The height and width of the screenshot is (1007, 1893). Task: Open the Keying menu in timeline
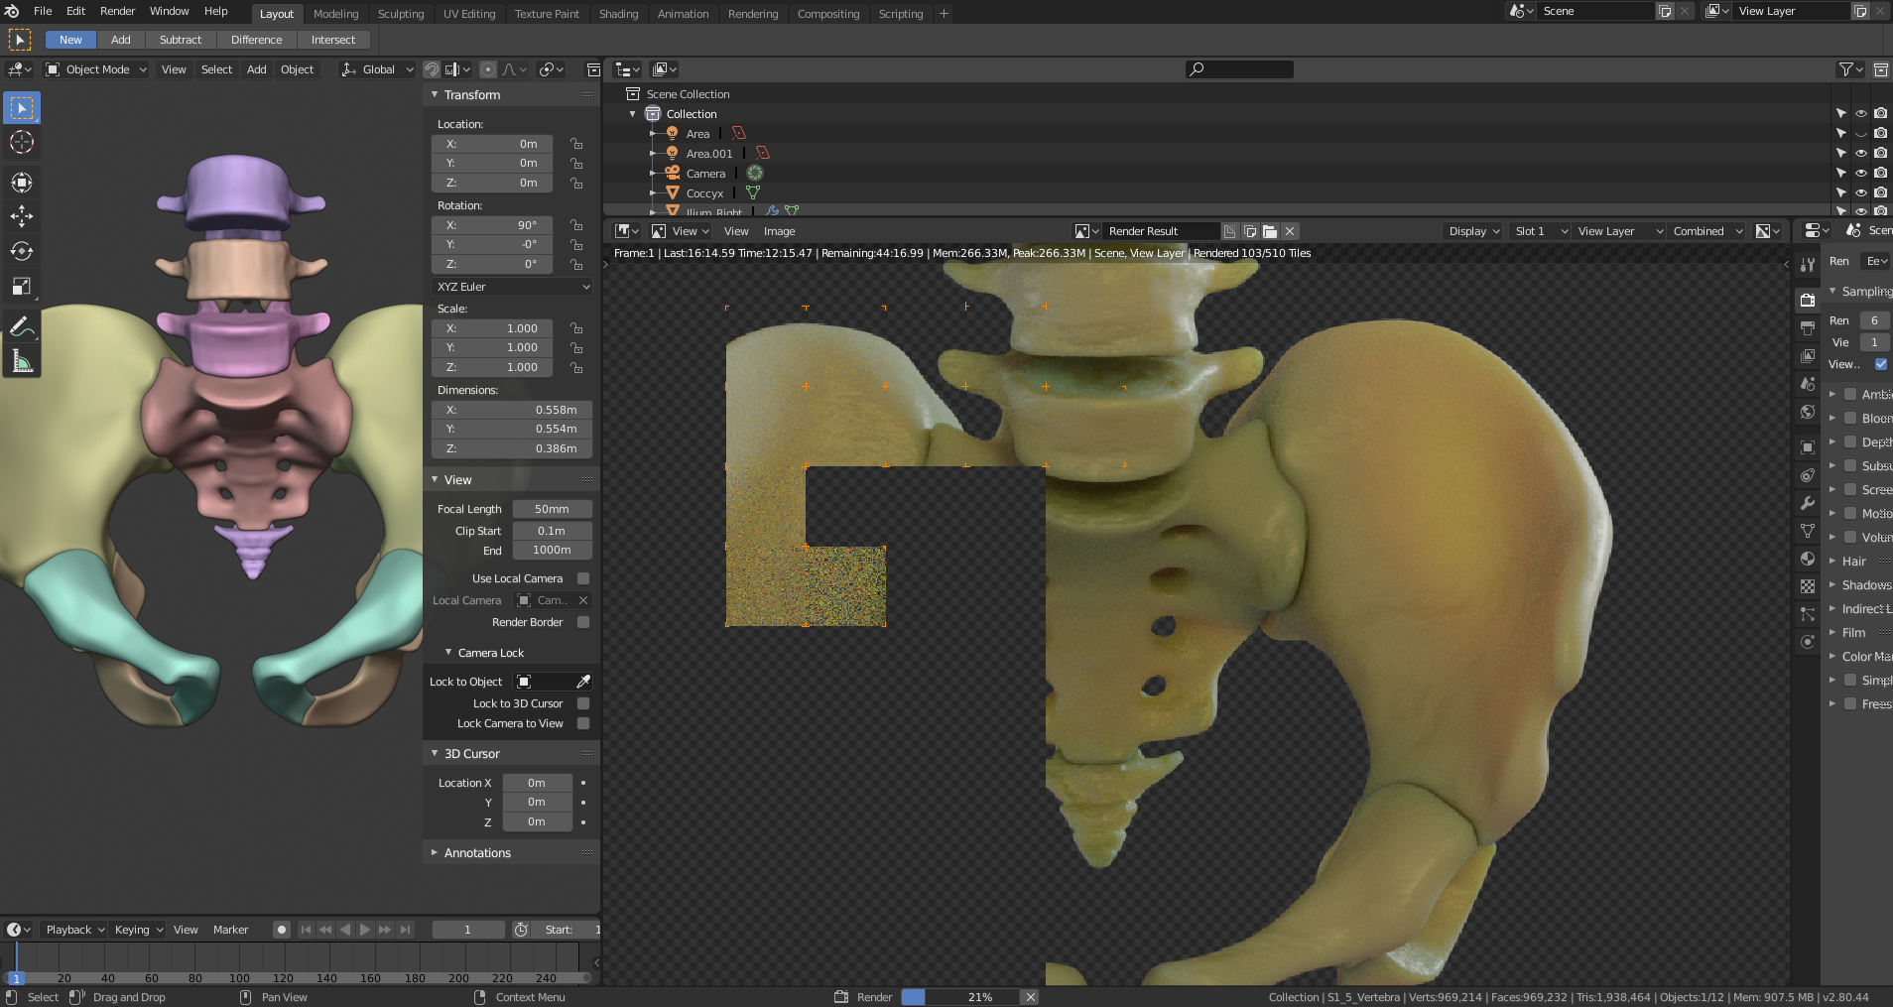point(137,930)
